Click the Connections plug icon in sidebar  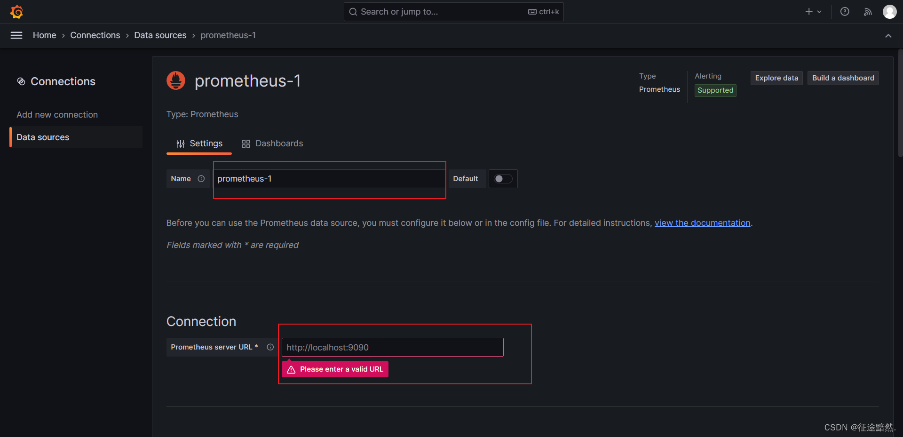[x=21, y=81]
